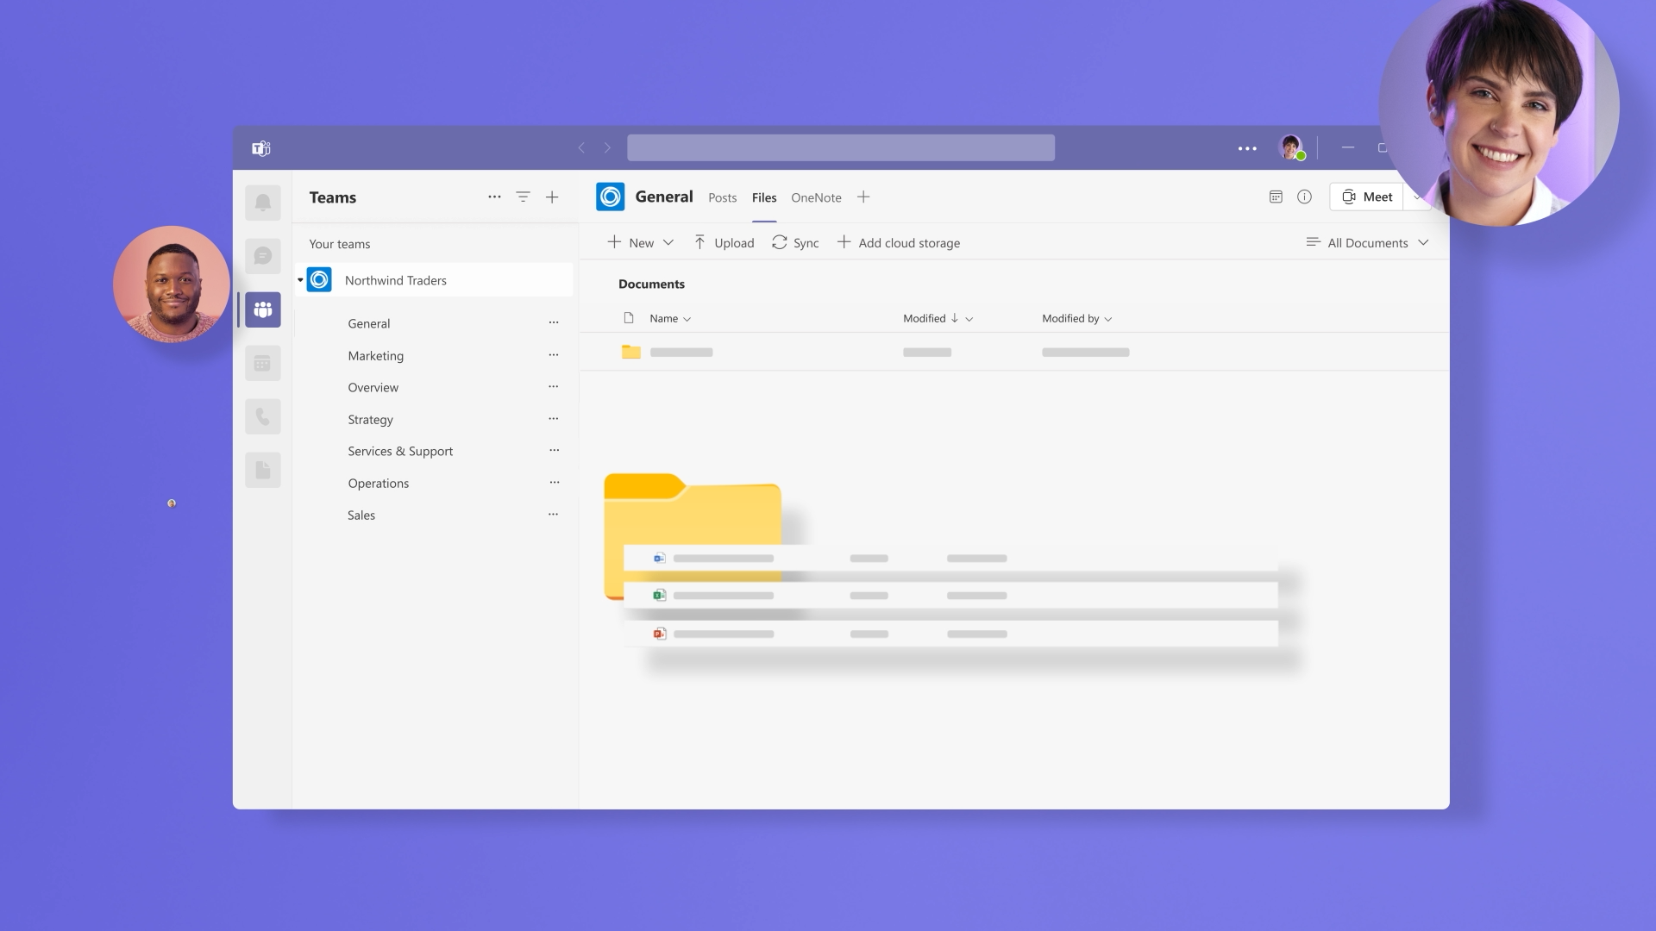Click the plus icon to join or create team
The image size is (1656, 931).
point(552,197)
